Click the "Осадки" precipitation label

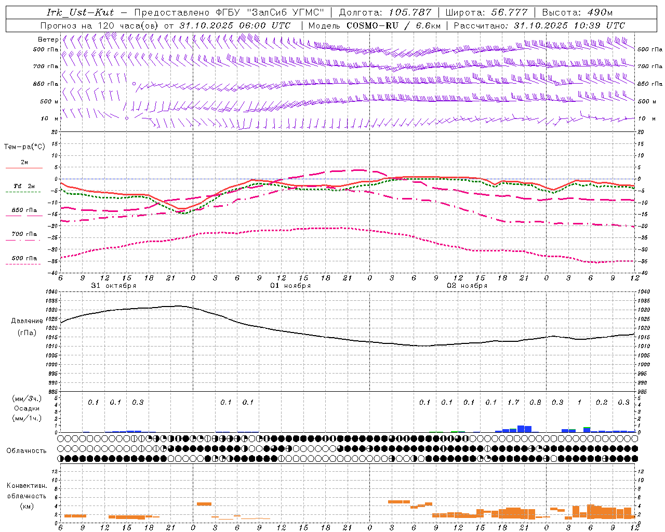[x=26, y=408]
